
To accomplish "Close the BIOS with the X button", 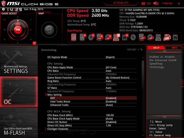I will 179,4.
